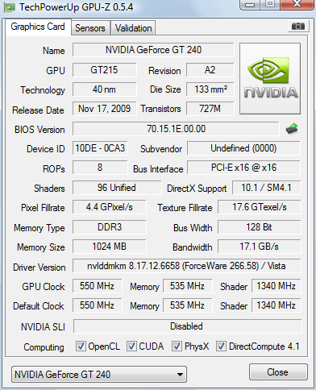Toggle the OpenCL checkbox
This screenshot has width=316, height=390.
[81, 346]
